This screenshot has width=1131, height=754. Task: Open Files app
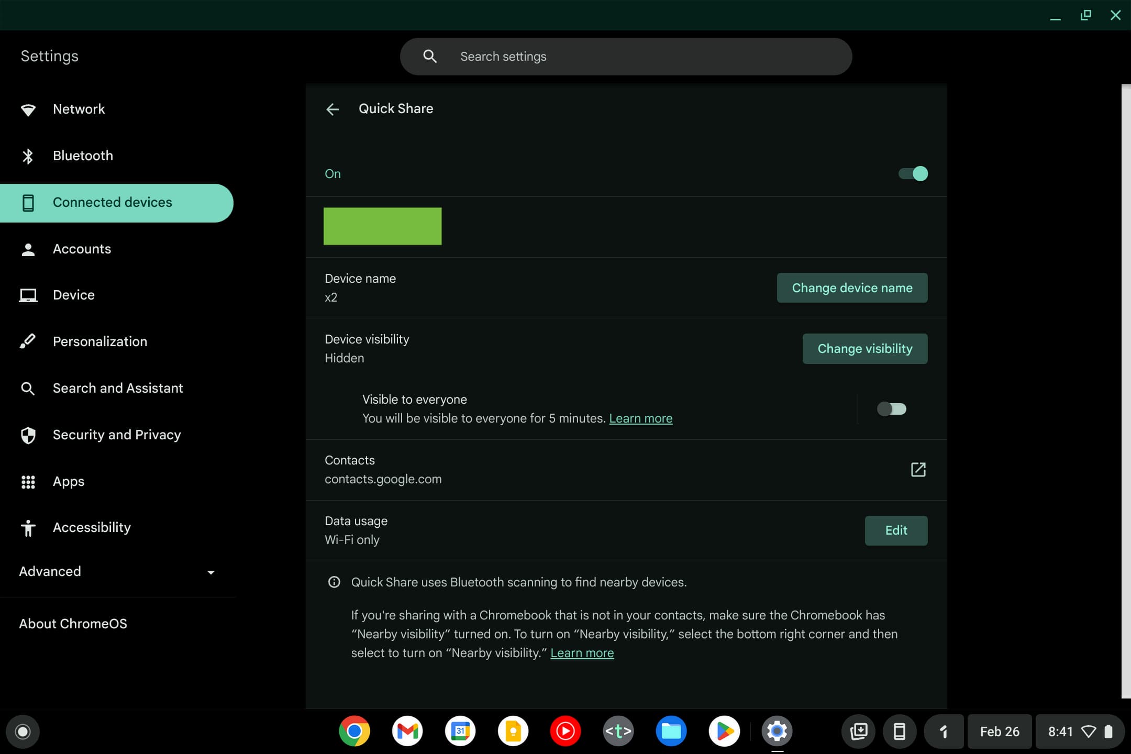pyautogui.click(x=671, y=731)
